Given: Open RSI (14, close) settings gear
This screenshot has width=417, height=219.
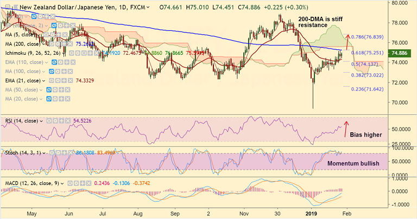Looking at the screenshot, I should (55, 121).
